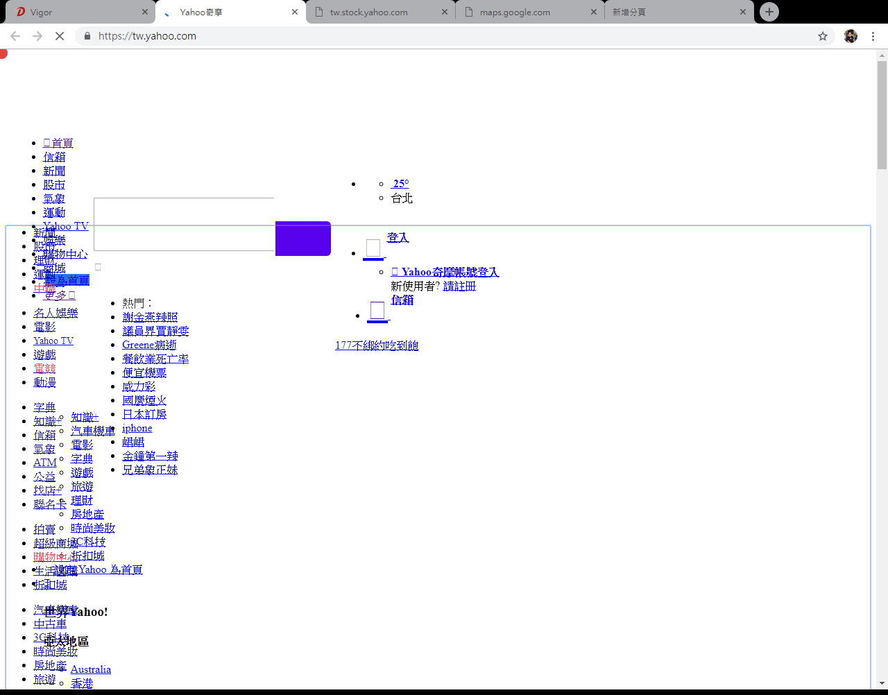
Task: Open the Chrome three-dot menu
Action: (x=873, y=36)
